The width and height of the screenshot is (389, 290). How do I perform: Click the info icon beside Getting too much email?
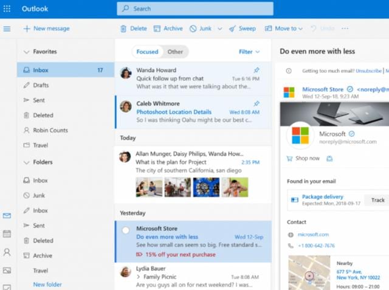[289, 71]
